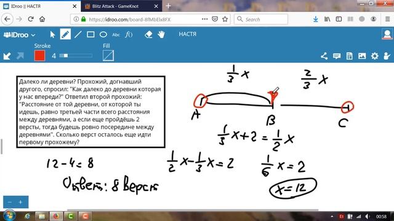394x221 pixels.
Task: Select the Pencil drawing tool
Action: tap(65, 34)
